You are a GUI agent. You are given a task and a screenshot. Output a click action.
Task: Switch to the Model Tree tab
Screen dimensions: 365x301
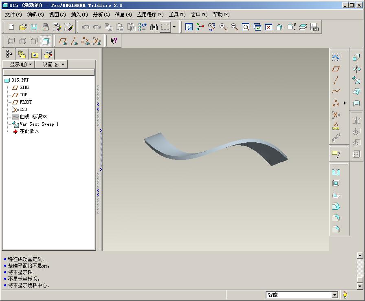point(9,54)
